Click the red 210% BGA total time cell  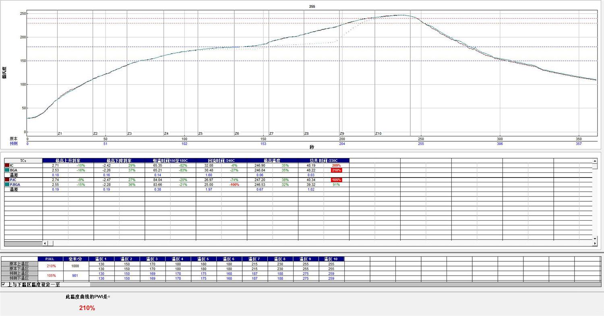point(337,170)
